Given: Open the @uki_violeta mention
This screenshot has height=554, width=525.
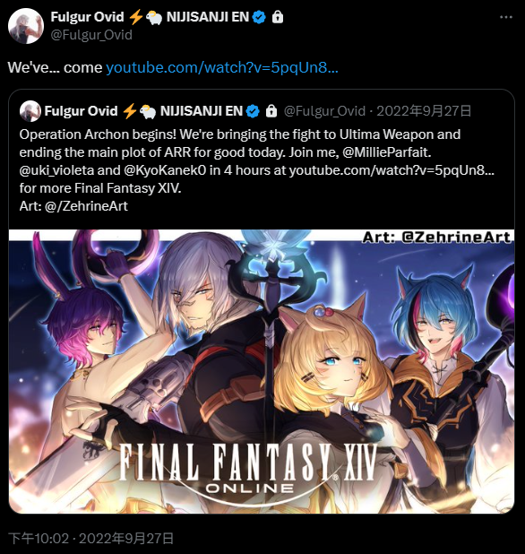Looking at the screenshot, I should tap(56, 170).
